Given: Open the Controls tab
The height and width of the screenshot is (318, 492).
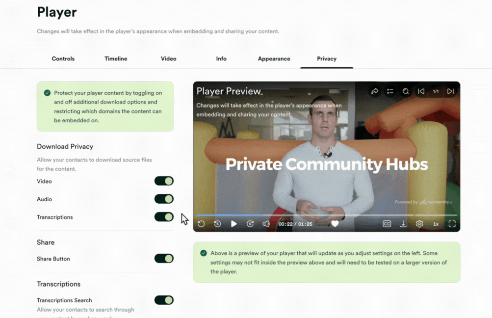Looking at the screenshot, I should 63,59.
